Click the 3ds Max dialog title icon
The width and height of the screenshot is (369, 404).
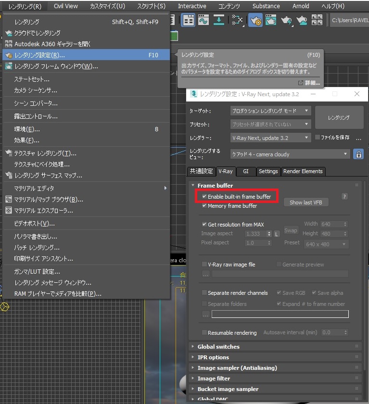193,94
